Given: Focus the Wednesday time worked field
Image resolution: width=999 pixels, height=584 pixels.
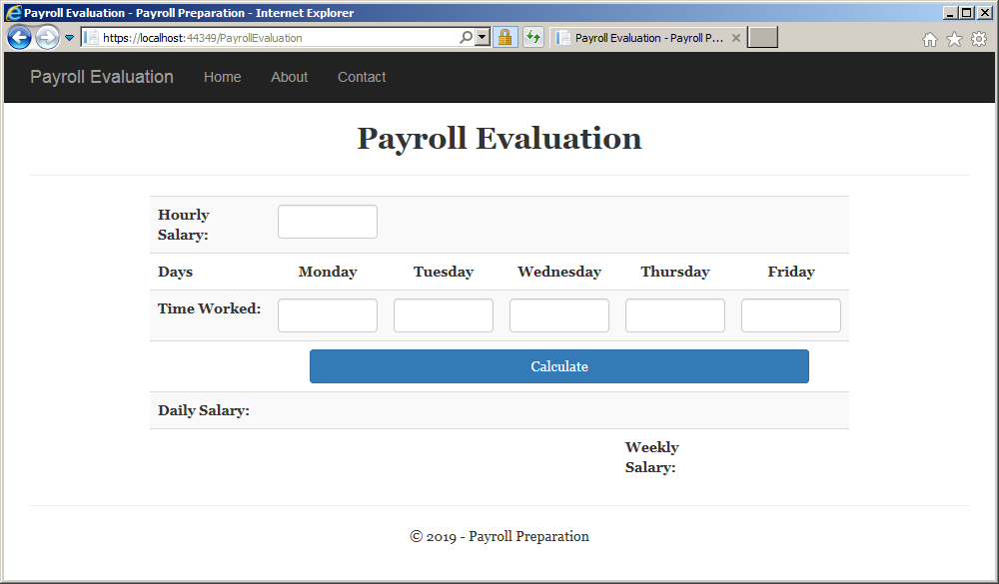Looking at the screenshot, I should 559,315.
